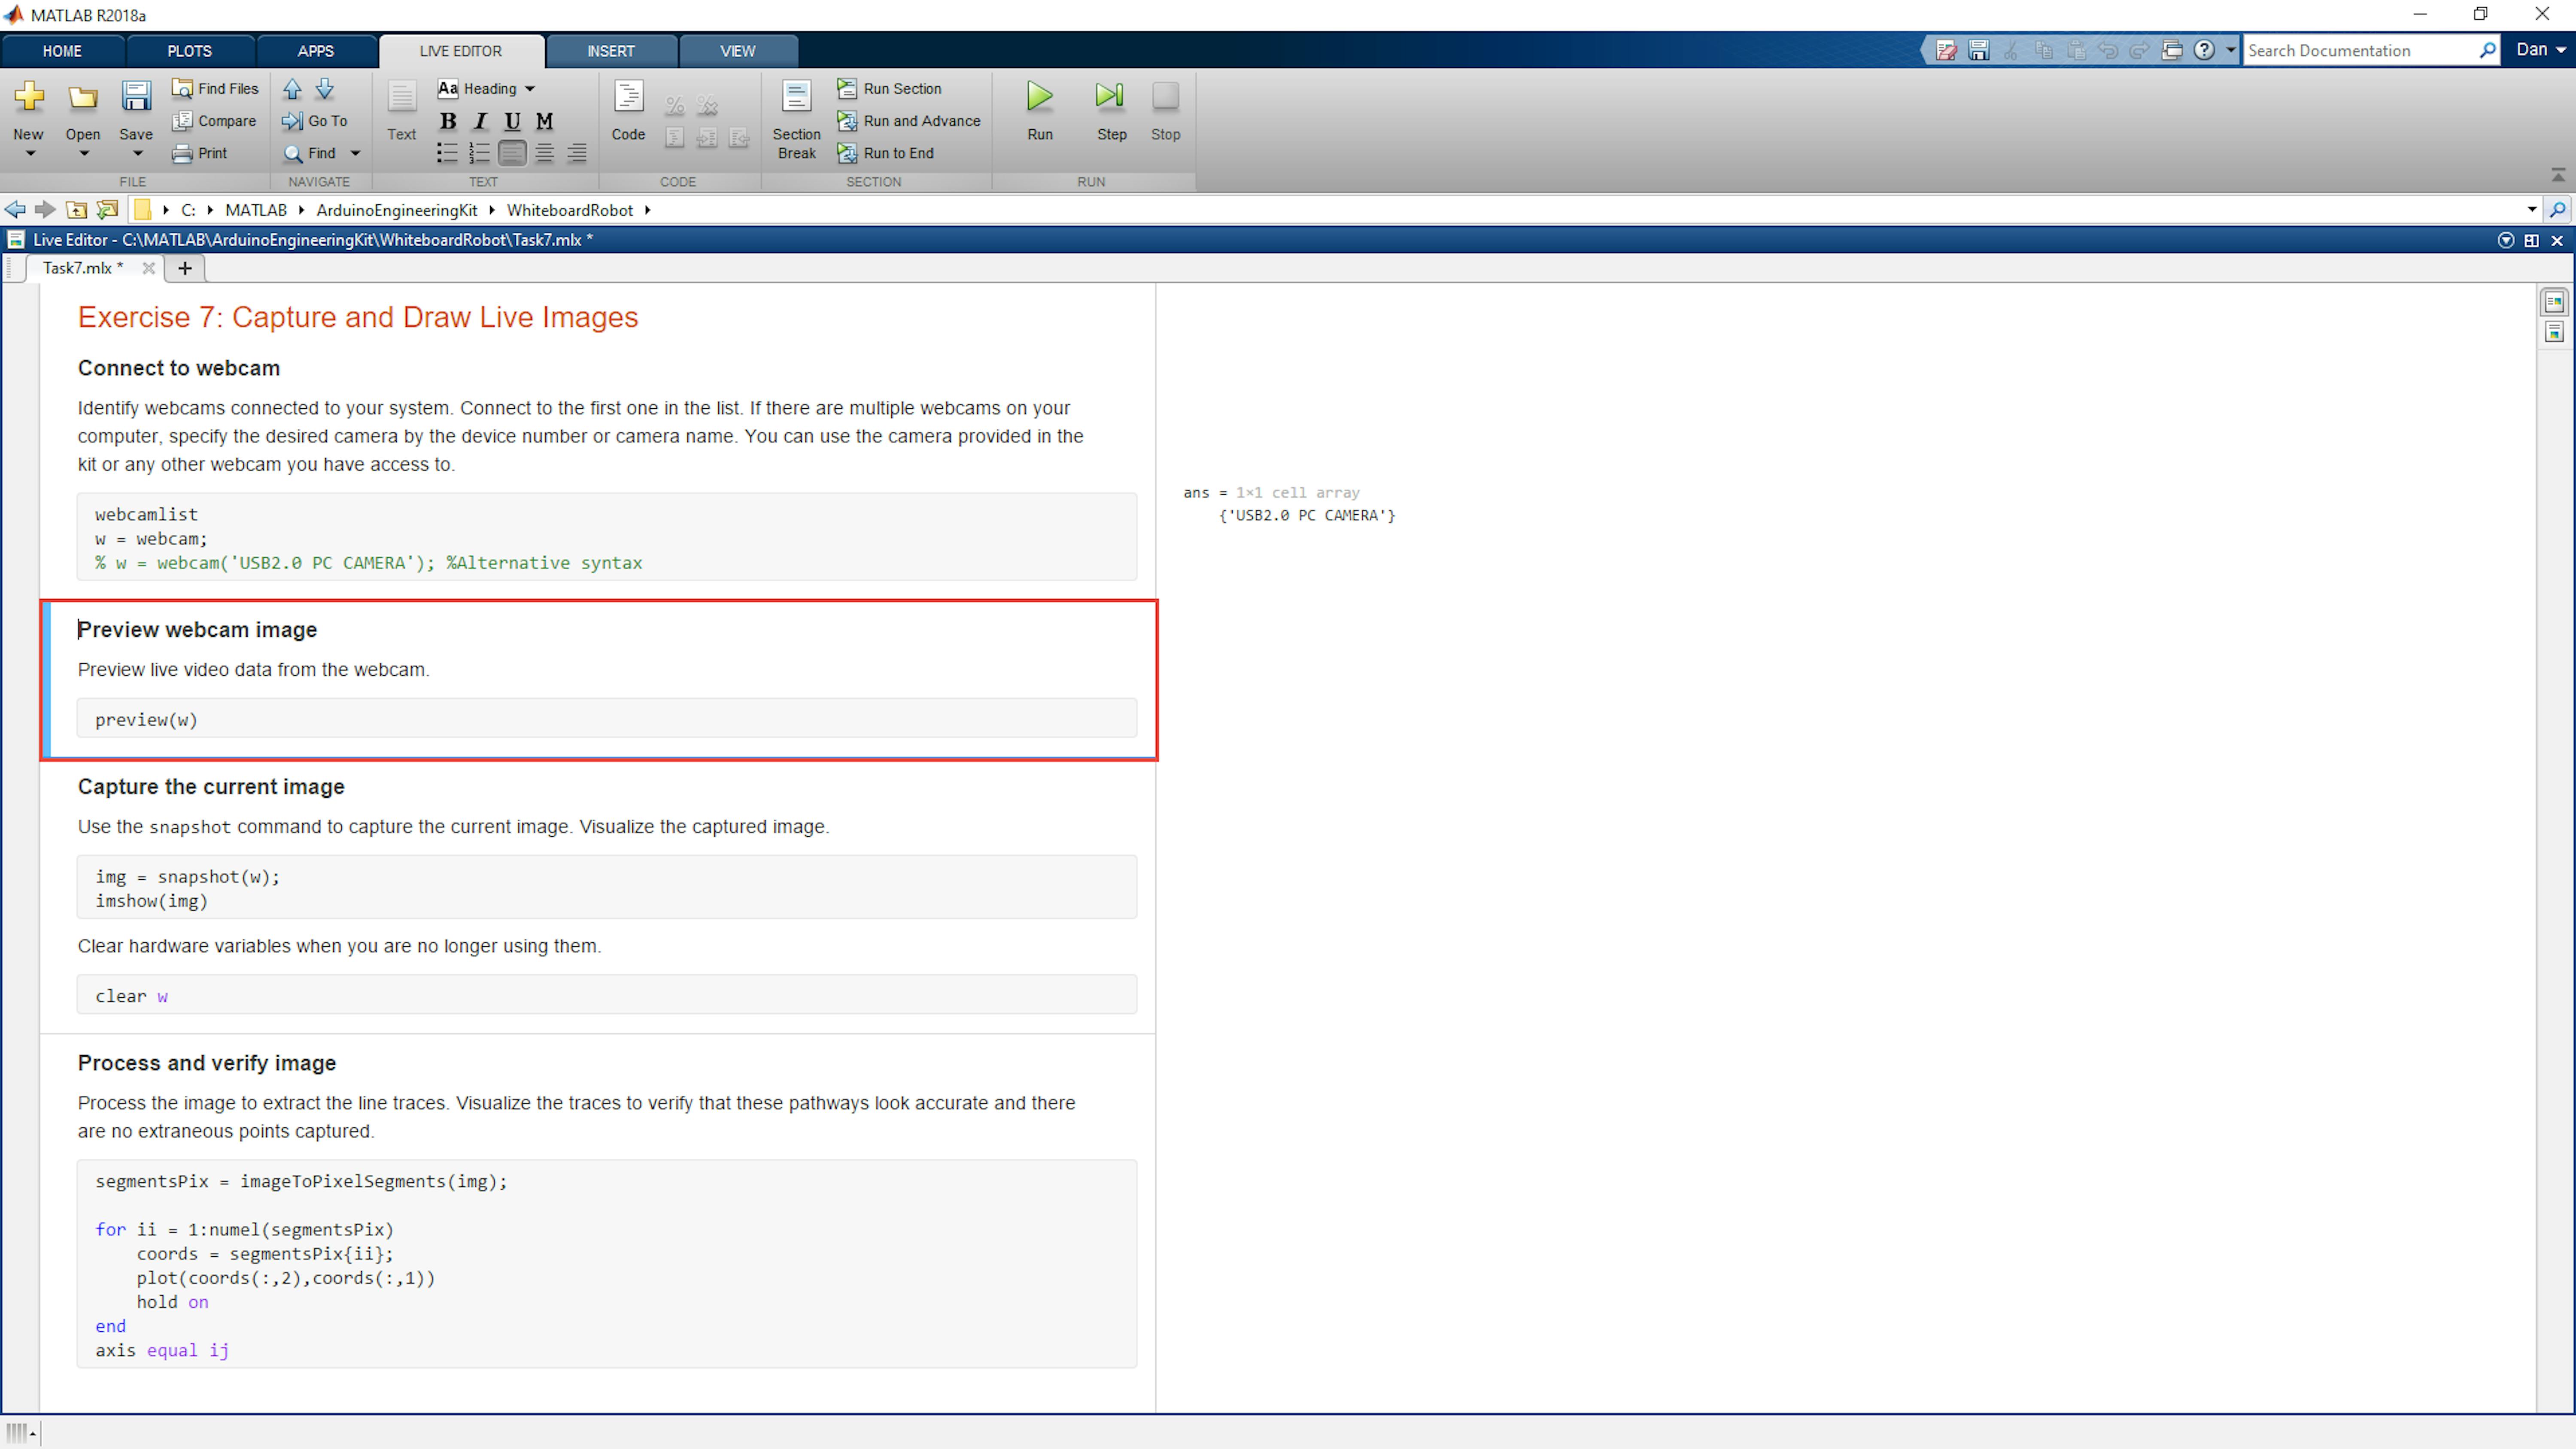Open the INSERT tab
This screenshot has height=1449, width=2576.
pyautogui.click(x=610, y=51)
